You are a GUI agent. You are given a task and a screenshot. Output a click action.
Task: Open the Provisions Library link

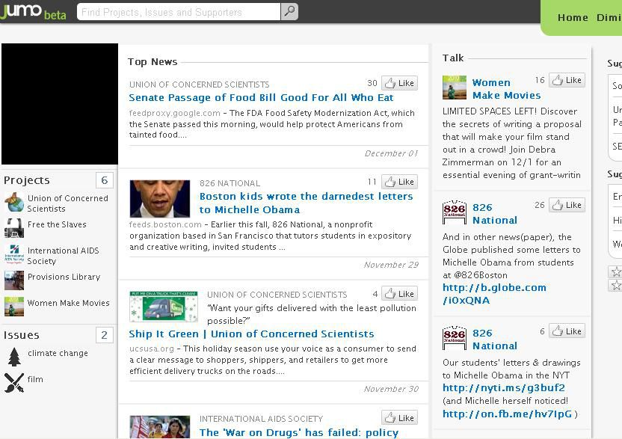pyautogui.click(x=64, y=277)
